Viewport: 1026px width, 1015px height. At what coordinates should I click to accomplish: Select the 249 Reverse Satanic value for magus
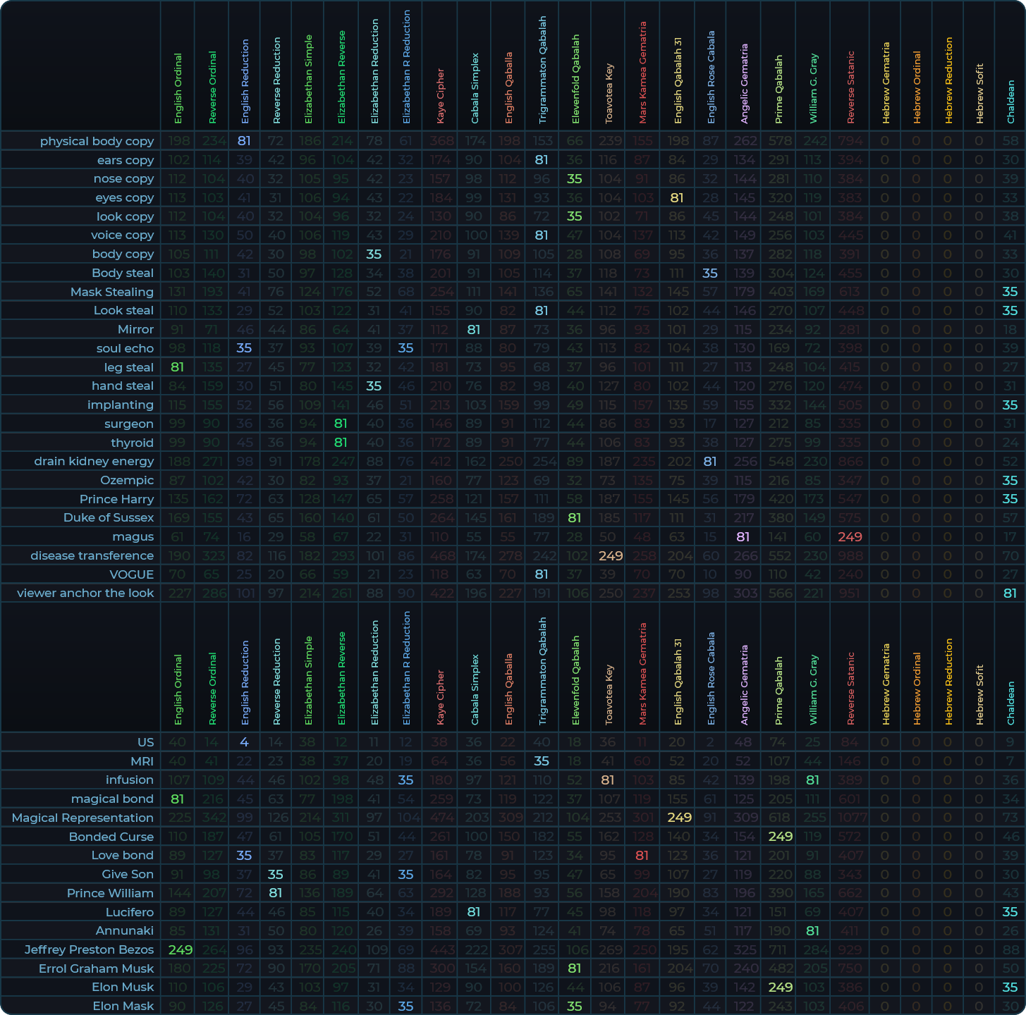tap(850, 536)
